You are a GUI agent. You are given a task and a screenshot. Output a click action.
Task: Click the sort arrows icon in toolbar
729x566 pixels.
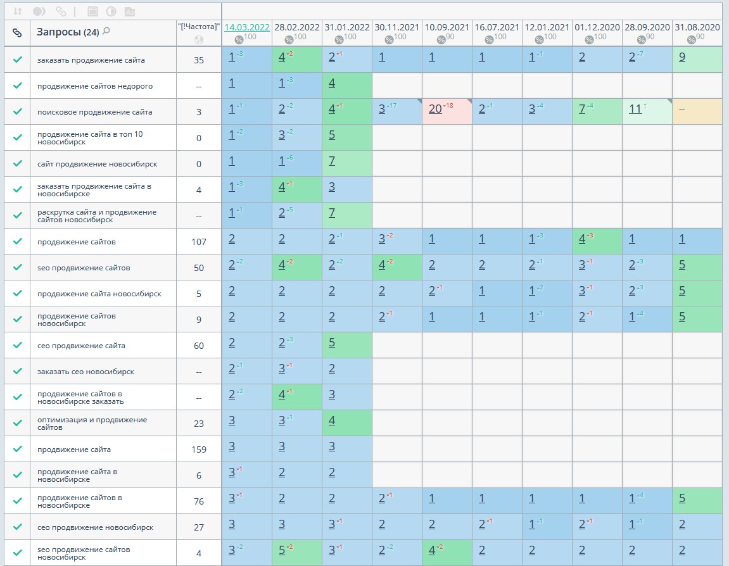click(17, 11)
